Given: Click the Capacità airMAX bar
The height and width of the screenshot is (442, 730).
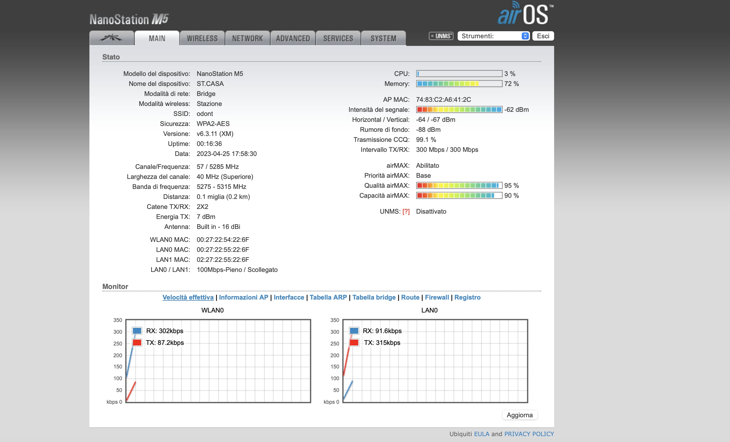Looking at the screenshot, I should click(x=459, y=195).
